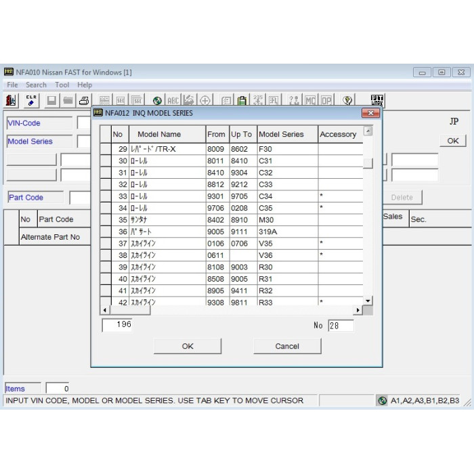Confirm selection with dialog OK button
The height and width of the screenshot is (474, 474).
pos(188,346)
